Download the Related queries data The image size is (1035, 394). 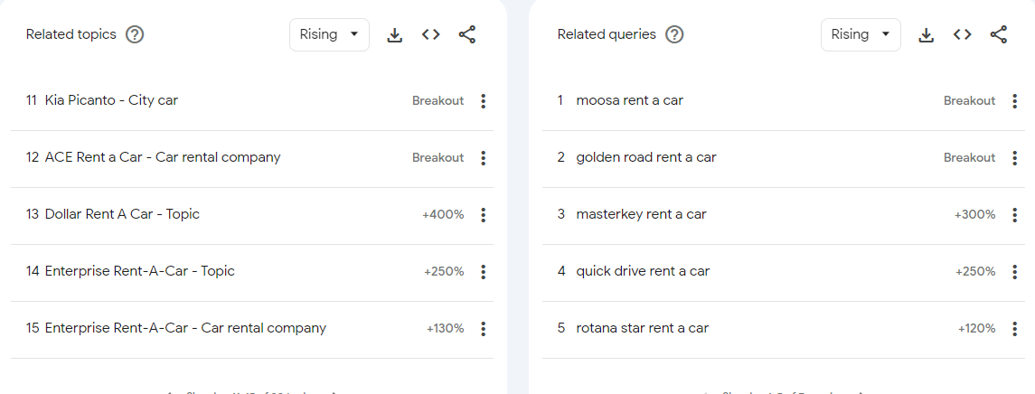pos(926,35)
